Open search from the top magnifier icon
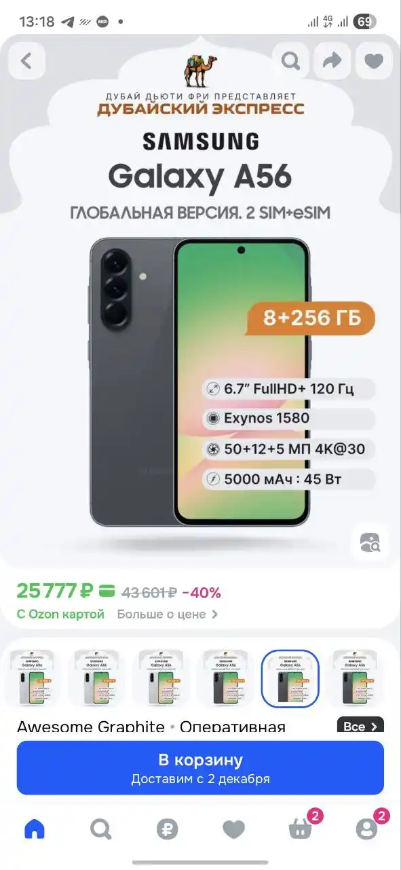Screen dimensions: 401x870 (x=291, y=61)
